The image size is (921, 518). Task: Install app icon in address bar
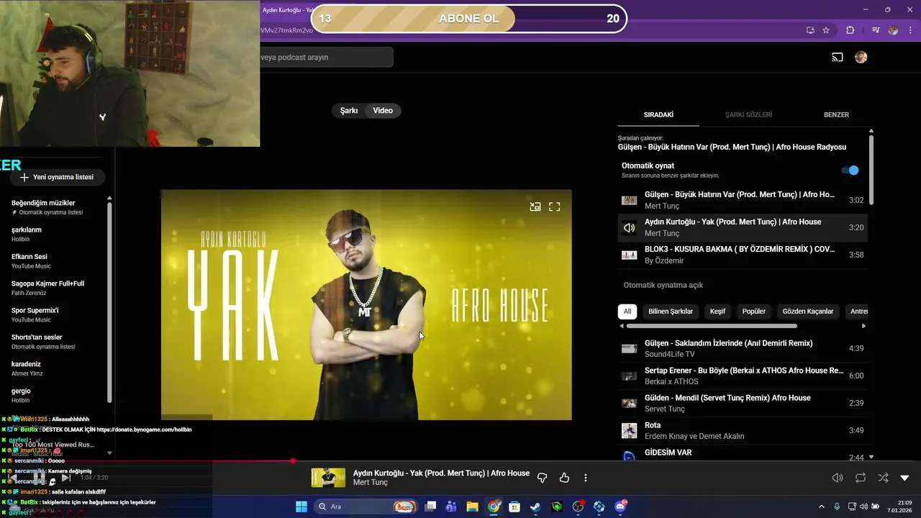coord(810,30)
